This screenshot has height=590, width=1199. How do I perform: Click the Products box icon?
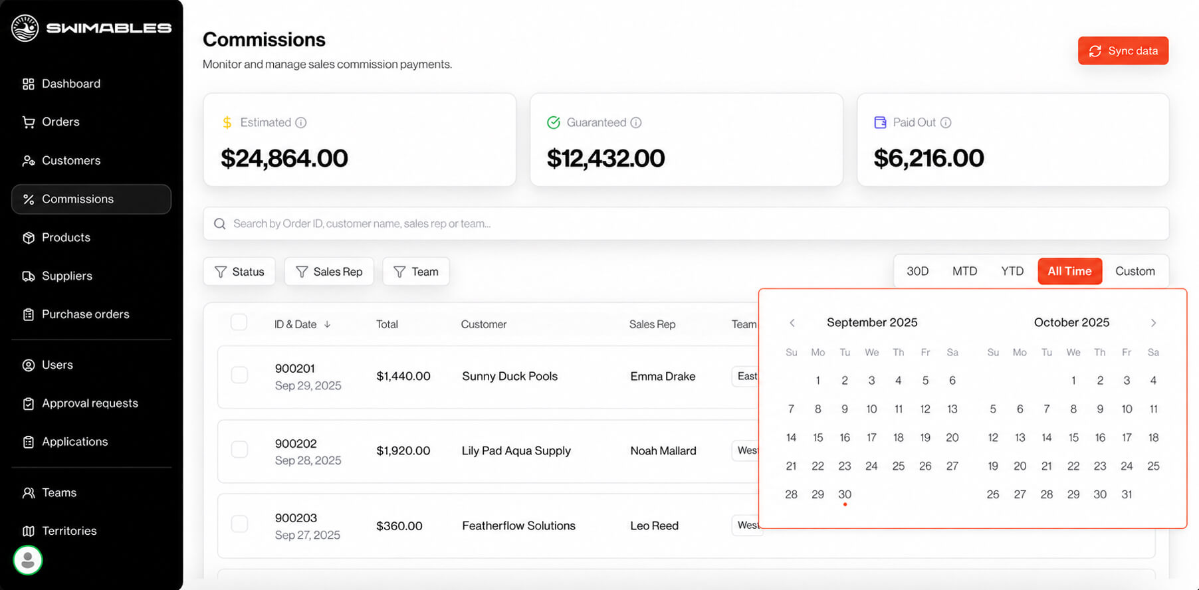(28, 238)
